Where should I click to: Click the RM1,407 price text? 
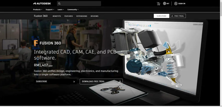coord(41,65)
